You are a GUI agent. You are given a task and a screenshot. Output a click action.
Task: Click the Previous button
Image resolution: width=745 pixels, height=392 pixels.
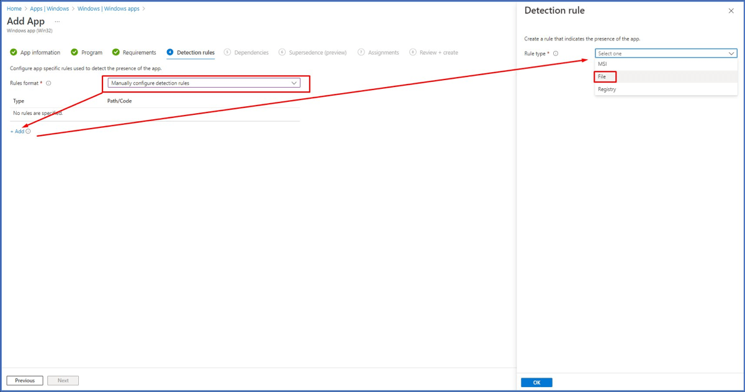point(25,380)
